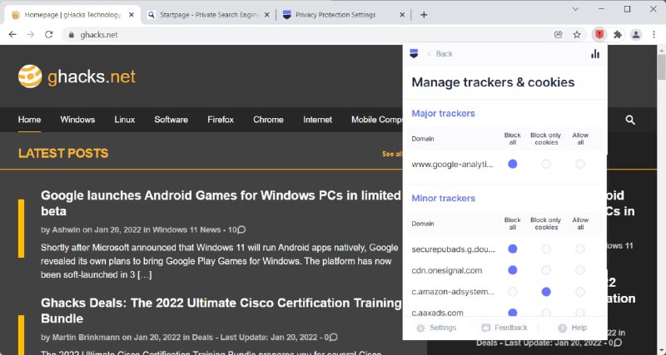Image resolution: width=666 pixels, height=355 pixels.
Task: Open author Ashwin's profile link
Action: coord(66,230)
